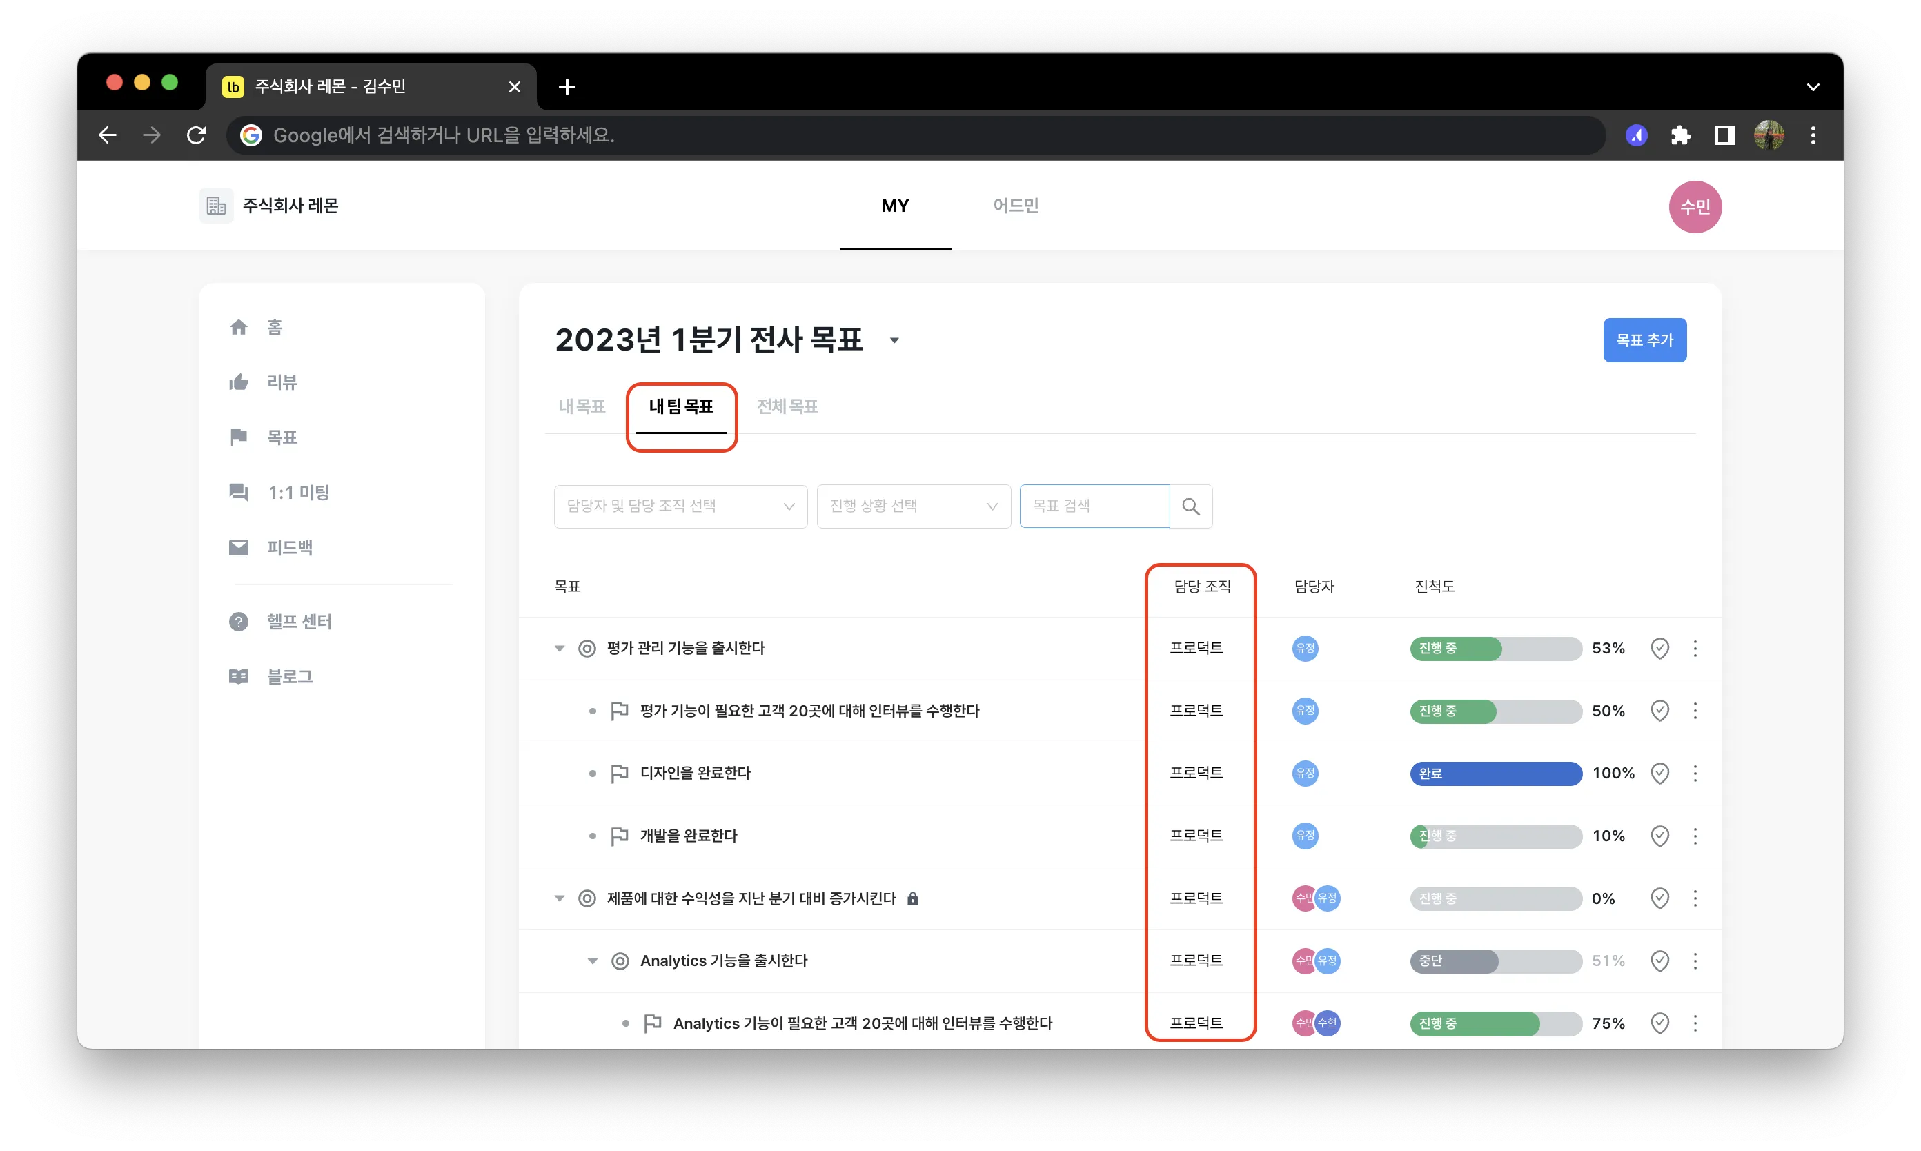Open the 담당자 및 담당 조직 선택 dropdown
The width and height of the screenshot is (1921, 1151).
click(680, 506)
